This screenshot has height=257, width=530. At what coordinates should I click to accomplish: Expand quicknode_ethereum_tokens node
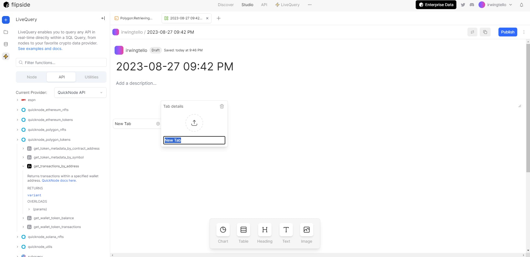click(x=17, y=120)
